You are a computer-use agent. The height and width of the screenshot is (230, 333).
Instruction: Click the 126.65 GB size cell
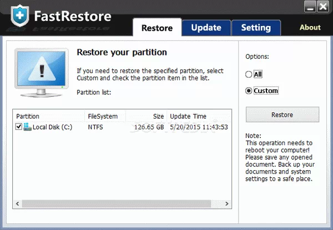[149, 127]
